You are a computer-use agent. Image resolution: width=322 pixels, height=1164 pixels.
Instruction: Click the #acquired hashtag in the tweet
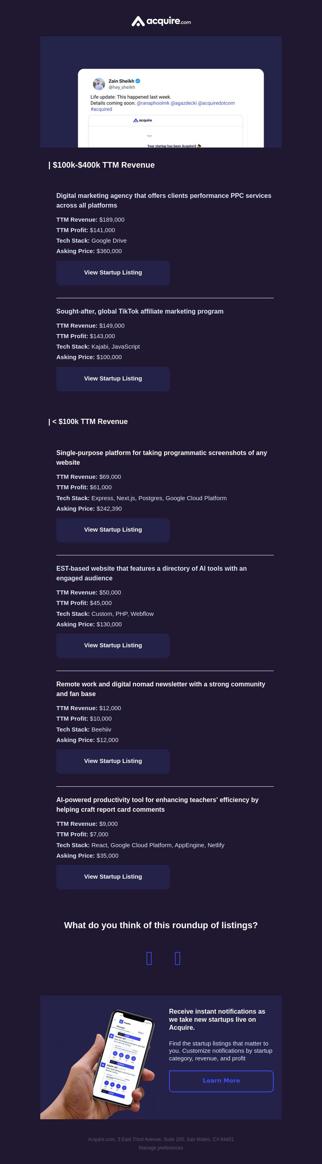click(x=101, y=109)
